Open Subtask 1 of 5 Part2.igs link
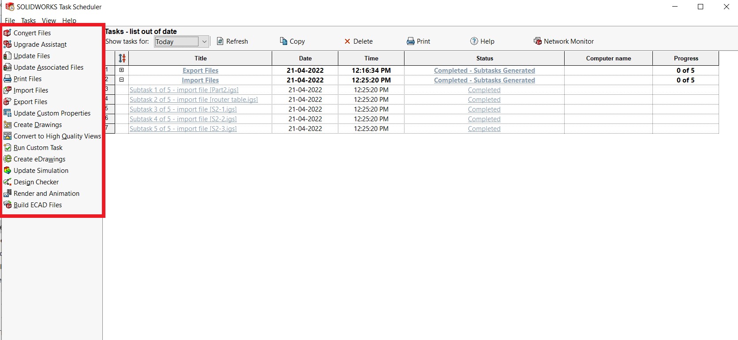The image size is (738, 340). coord(184,90)
